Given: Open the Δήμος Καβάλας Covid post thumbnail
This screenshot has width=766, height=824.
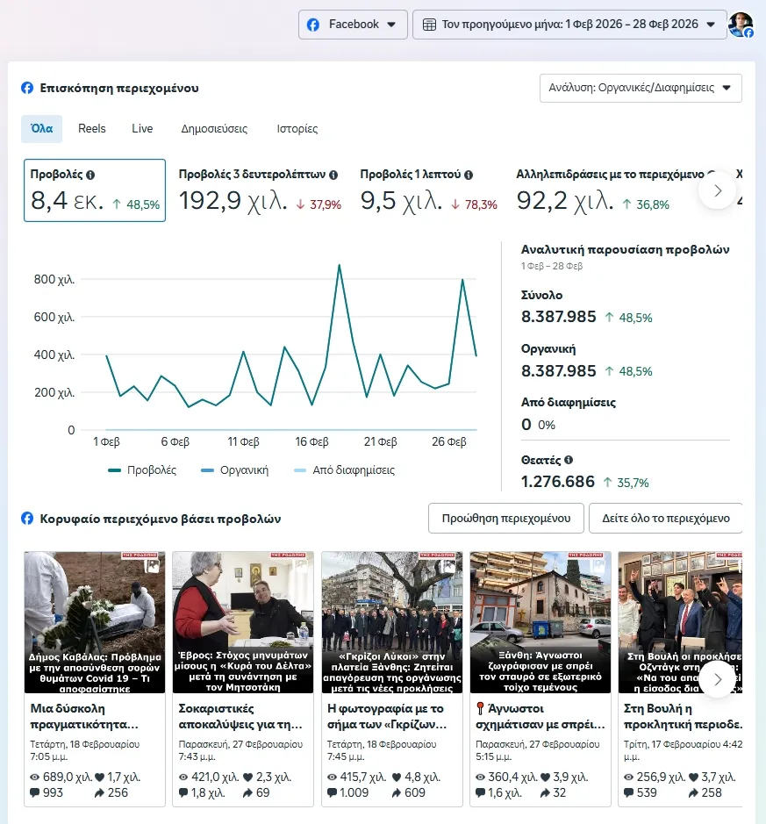Looking at the screenshot, I should pyautogui.click(x=95, y=621).
